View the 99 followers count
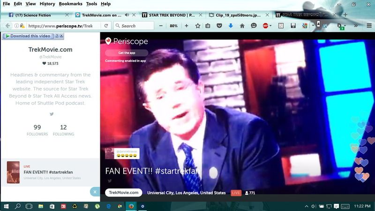Screen dimensions: 375x211 [37, 130]
